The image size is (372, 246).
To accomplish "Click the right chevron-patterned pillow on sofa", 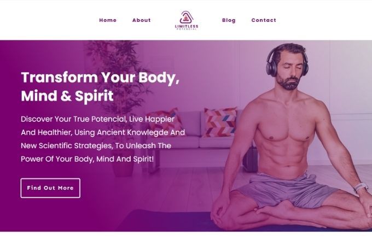I will [220, 122].
